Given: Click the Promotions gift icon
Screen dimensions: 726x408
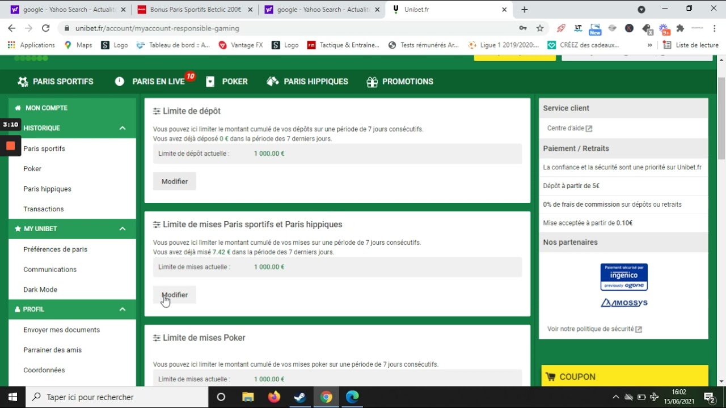Looking at the screenshot, I should pos(372,82).
